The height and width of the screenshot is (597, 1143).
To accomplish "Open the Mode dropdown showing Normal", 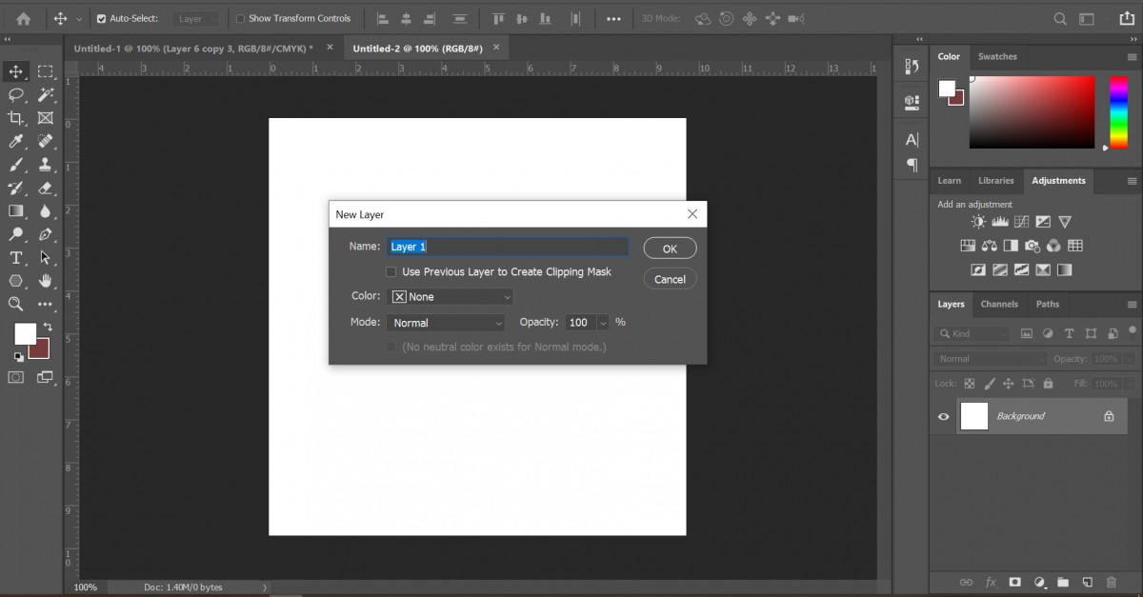I will [x=446, y=322].
